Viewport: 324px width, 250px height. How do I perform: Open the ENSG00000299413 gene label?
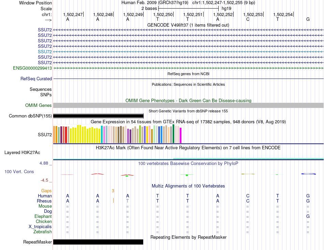click(x=32, y=68)
